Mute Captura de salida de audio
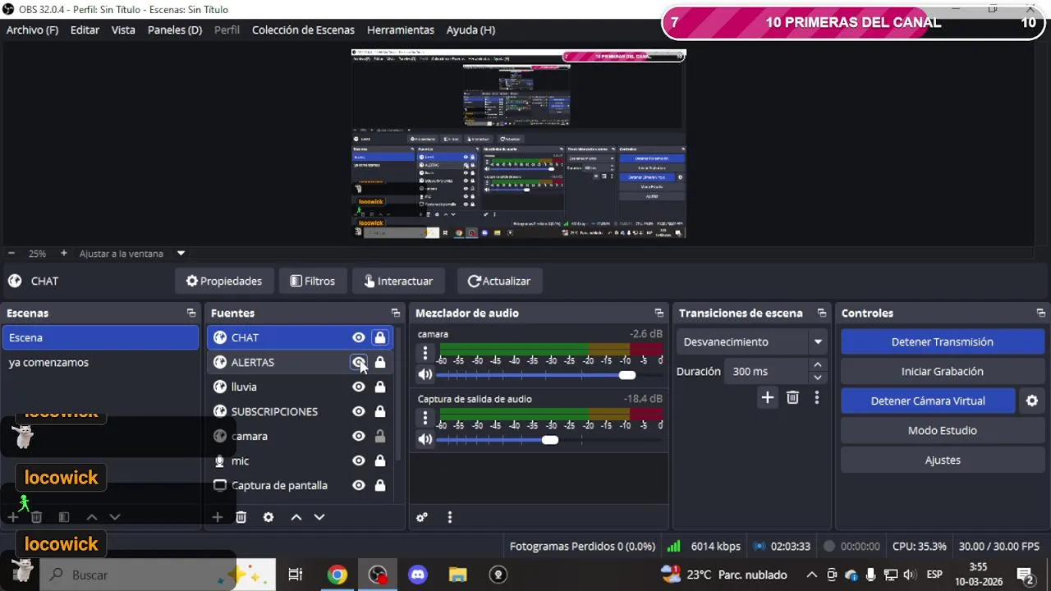 click(425, 439)
